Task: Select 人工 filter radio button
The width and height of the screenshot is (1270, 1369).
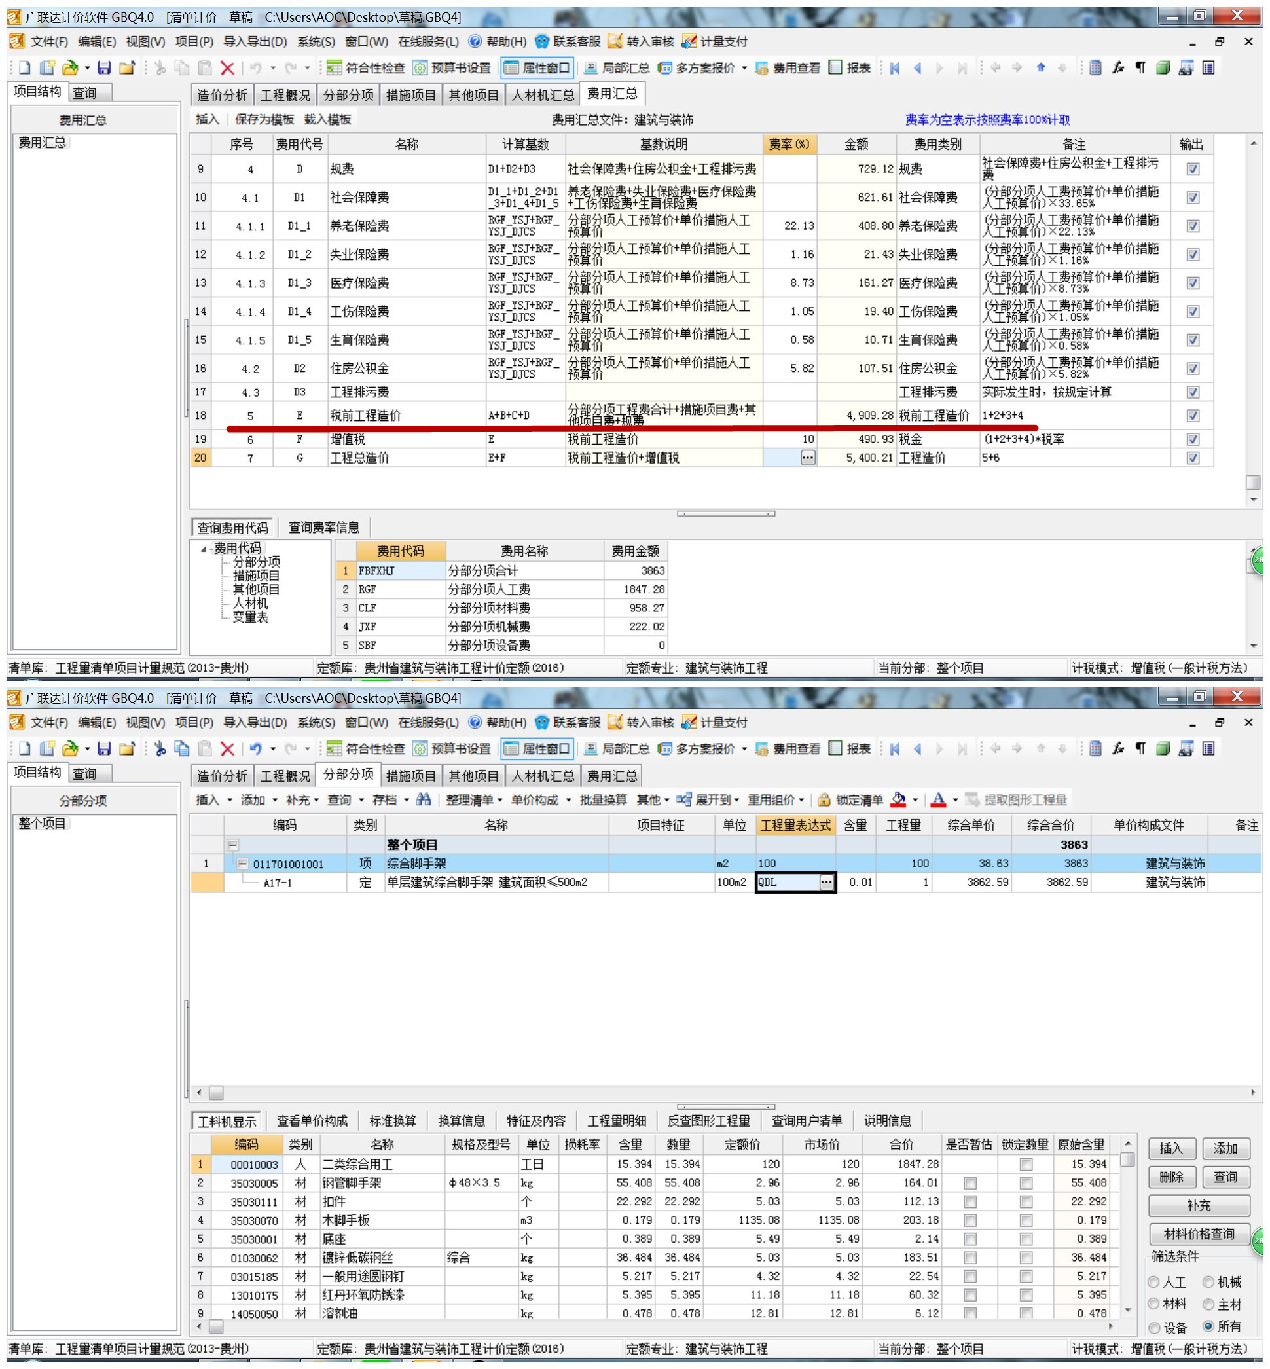Action: [1155, 1283]
